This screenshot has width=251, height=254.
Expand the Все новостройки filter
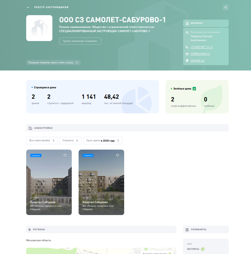click(42, 140)
